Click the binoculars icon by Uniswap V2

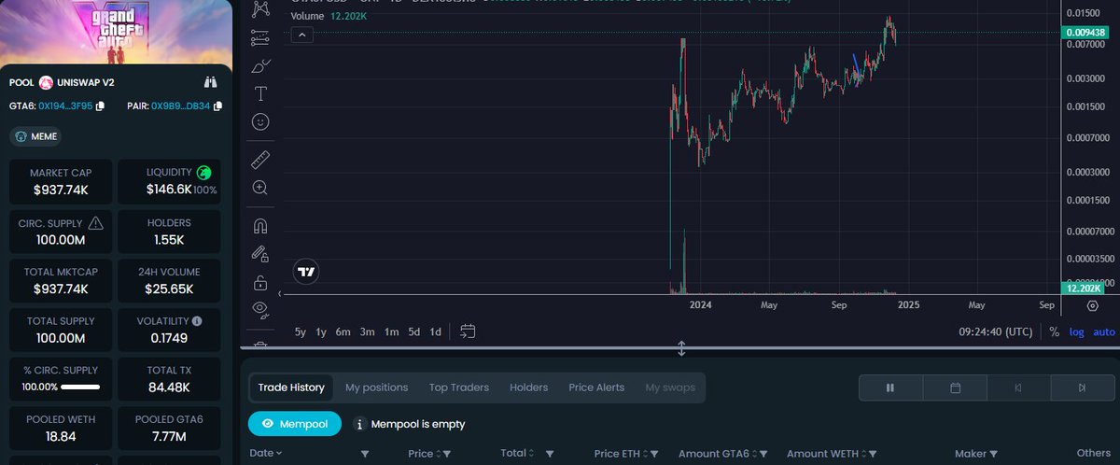point(210,82)
